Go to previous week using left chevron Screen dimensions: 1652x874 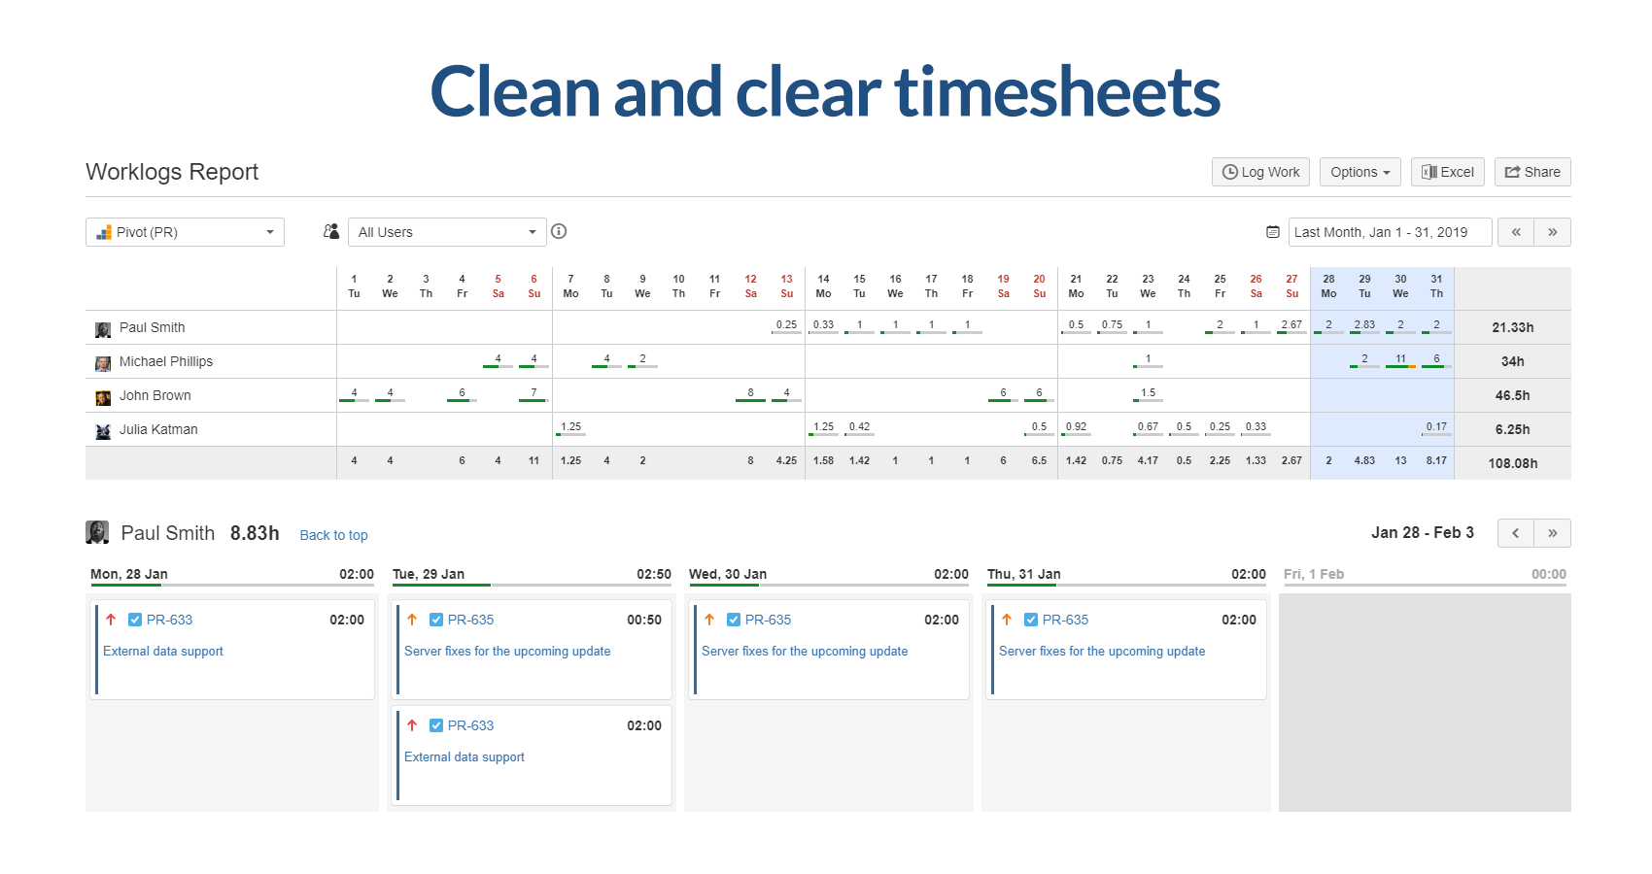point(1515,533)
